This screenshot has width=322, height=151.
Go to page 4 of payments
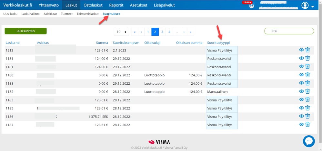click(x=169, y=32)
